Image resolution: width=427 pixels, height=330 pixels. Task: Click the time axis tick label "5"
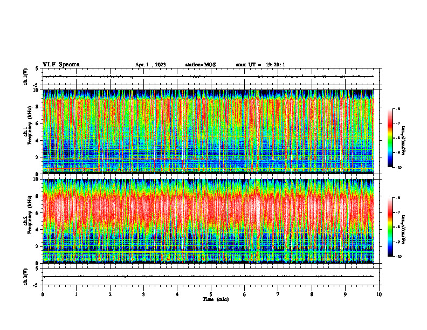pos(211,294)
